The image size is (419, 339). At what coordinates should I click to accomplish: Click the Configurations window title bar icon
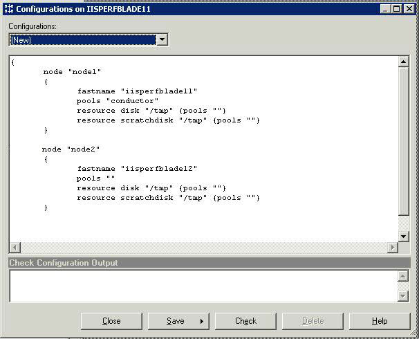pyautogui.click(x=9, y=9)
